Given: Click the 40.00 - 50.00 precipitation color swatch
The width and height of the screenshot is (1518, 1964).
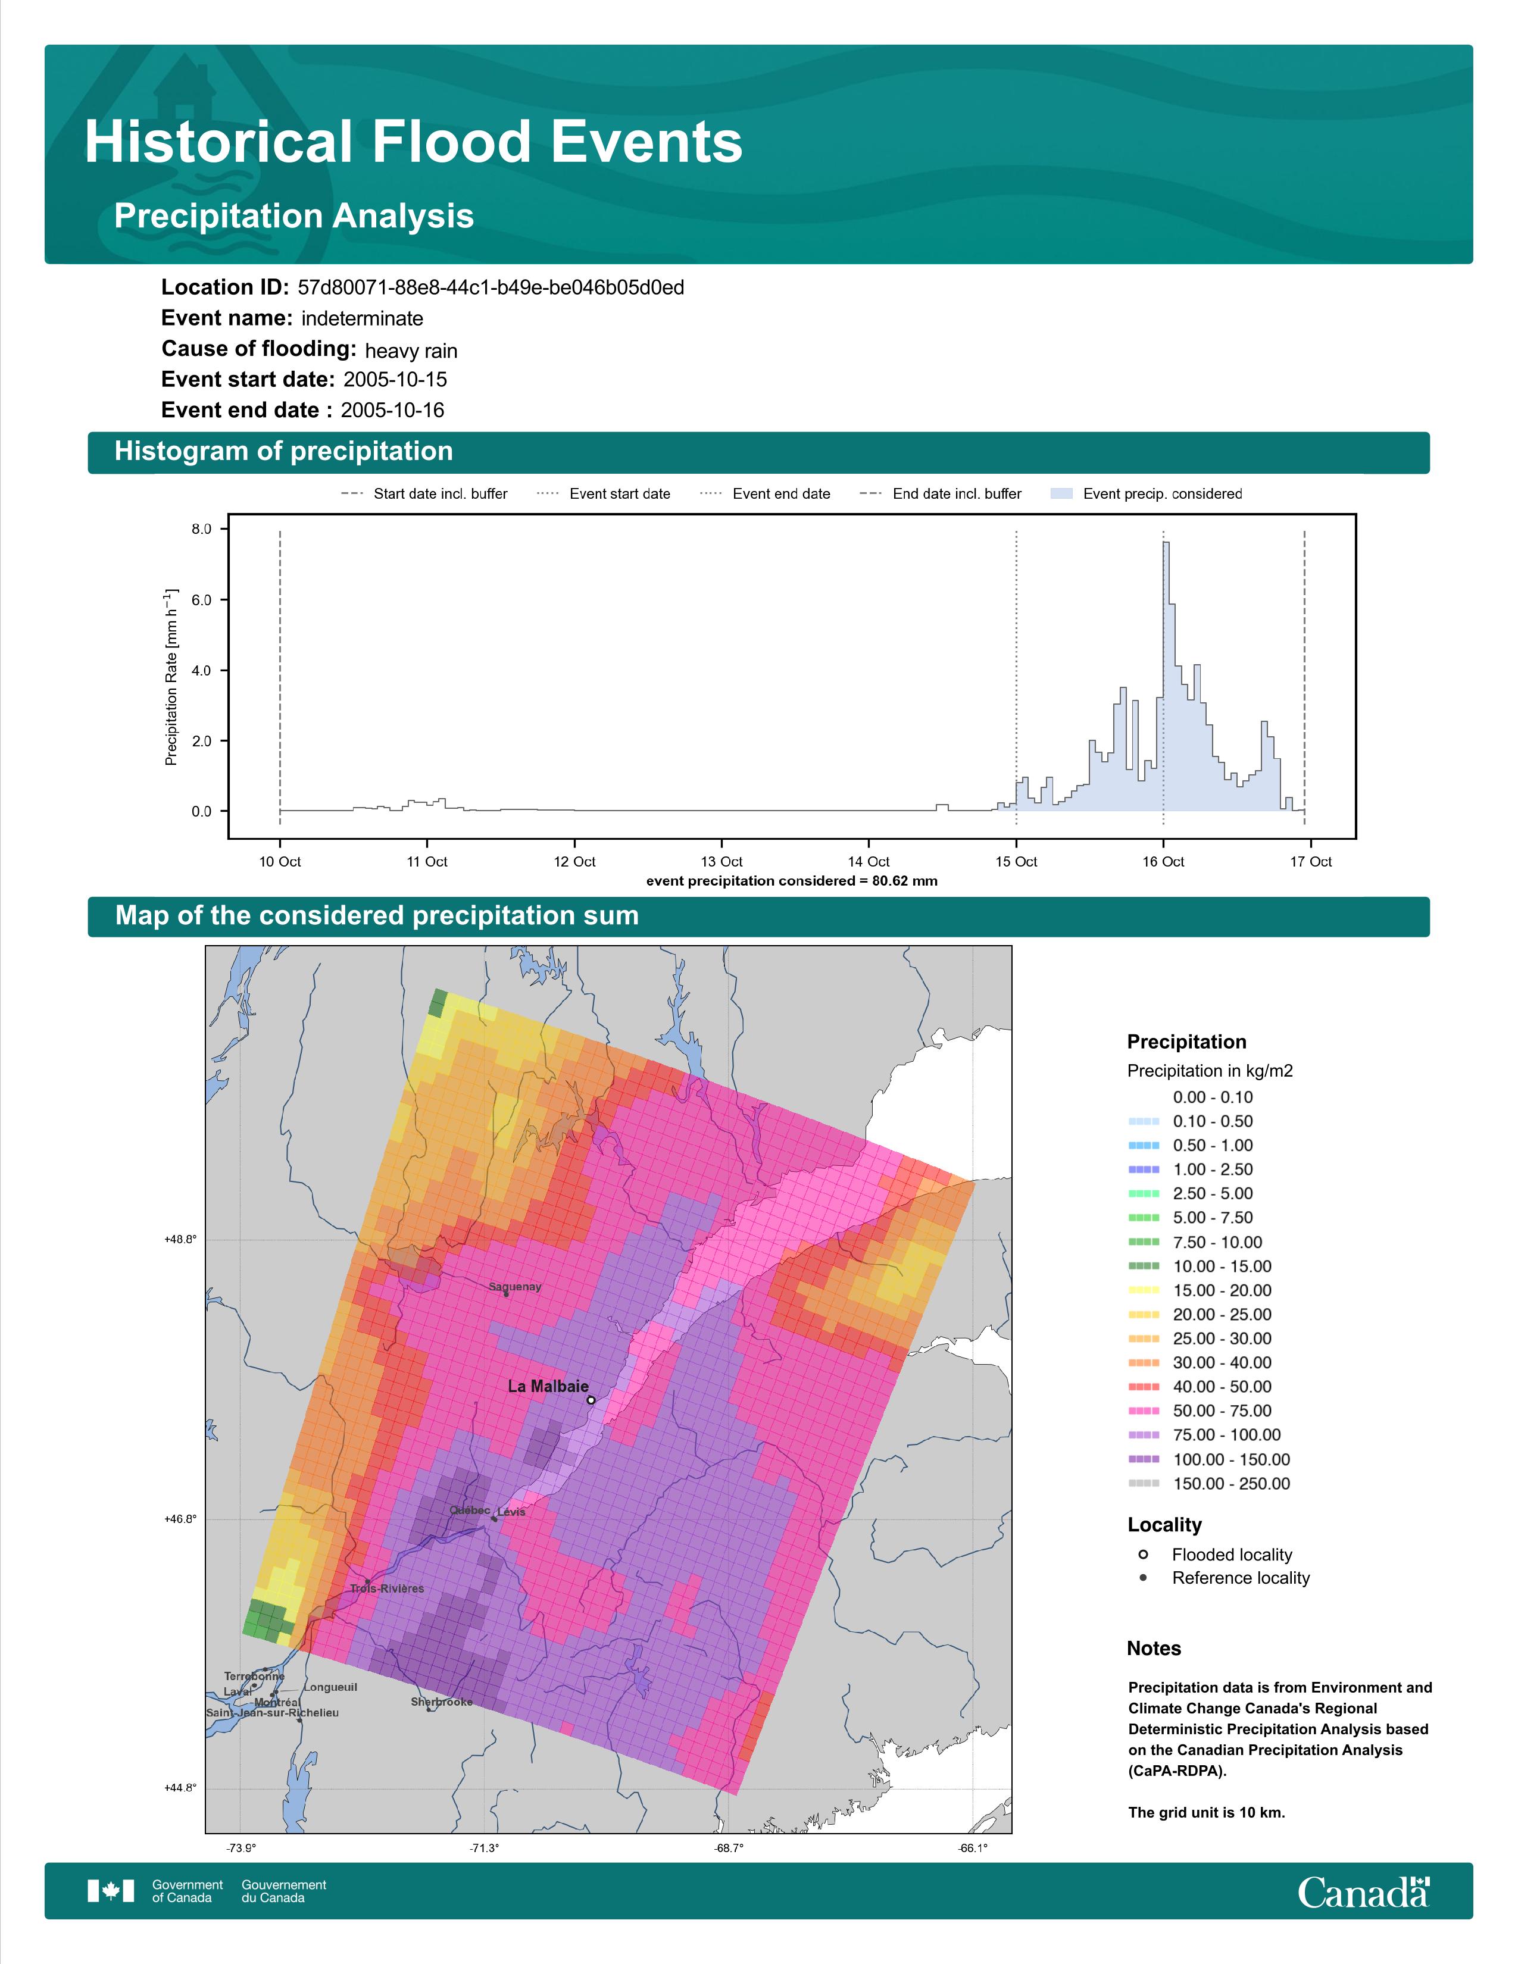Looking at the screenshot, I should [1144, 1387].
